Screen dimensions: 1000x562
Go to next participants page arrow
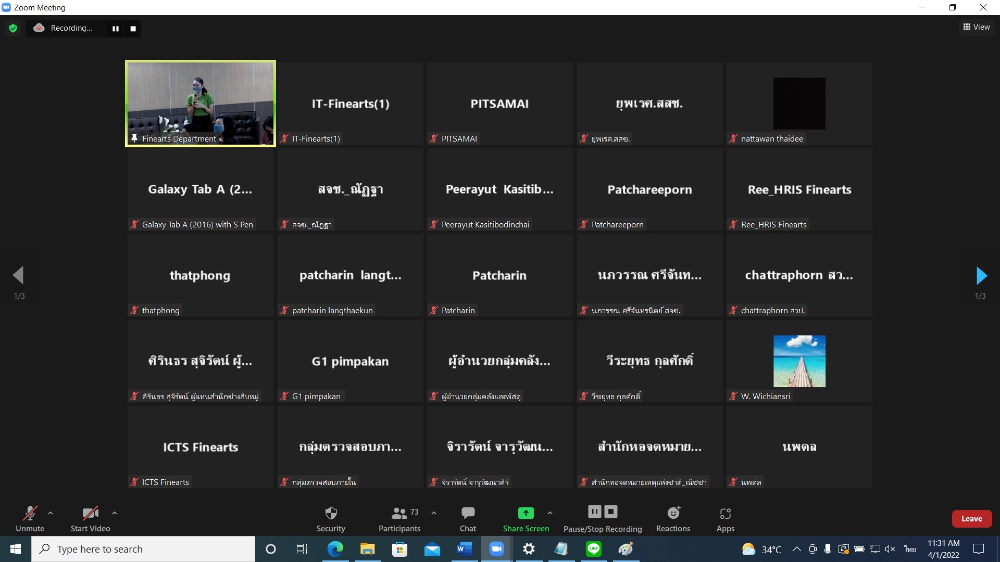coord(981,276)
